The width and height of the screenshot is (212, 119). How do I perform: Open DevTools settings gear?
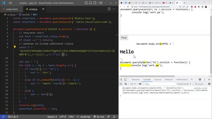(x=200, y=80)
